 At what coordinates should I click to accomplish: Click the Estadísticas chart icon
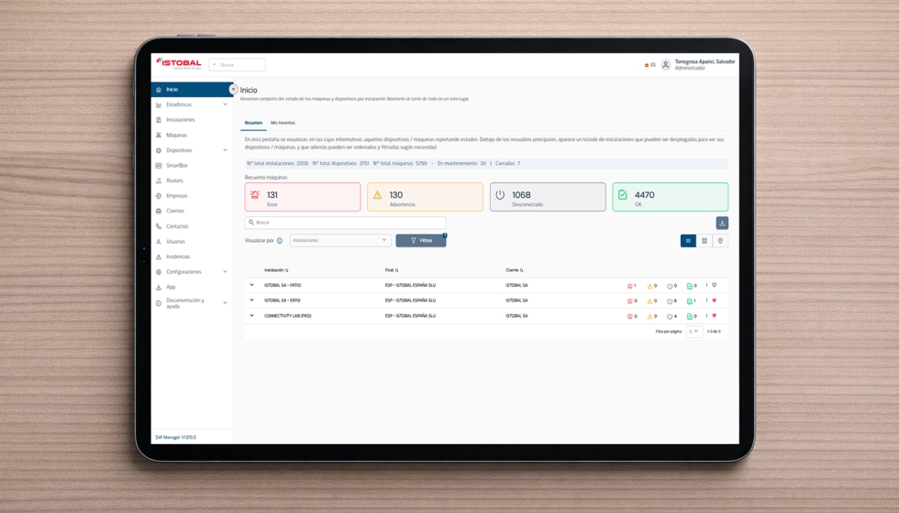pyautogui.click(x=159, y=104)
